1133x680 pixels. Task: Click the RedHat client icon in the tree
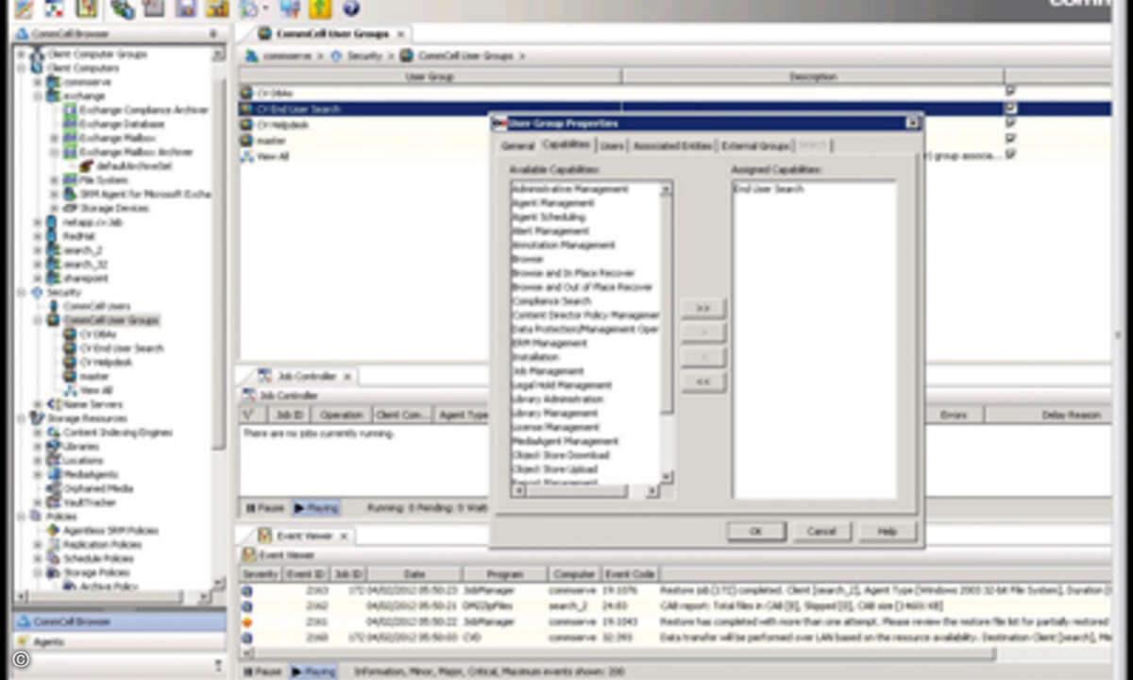tap(53, 236)
